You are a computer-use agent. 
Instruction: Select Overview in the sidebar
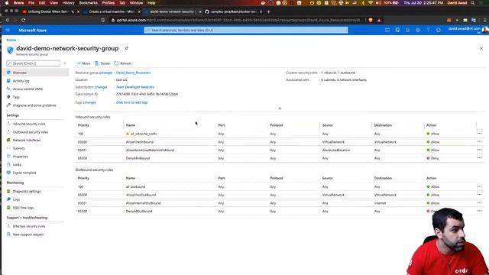click(37, 73)
